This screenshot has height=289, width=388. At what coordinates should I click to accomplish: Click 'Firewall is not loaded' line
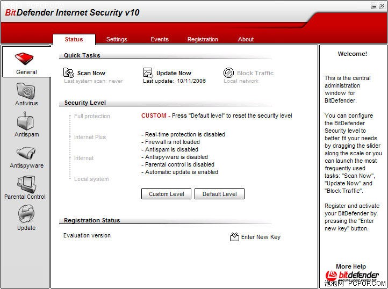(170, 142)
